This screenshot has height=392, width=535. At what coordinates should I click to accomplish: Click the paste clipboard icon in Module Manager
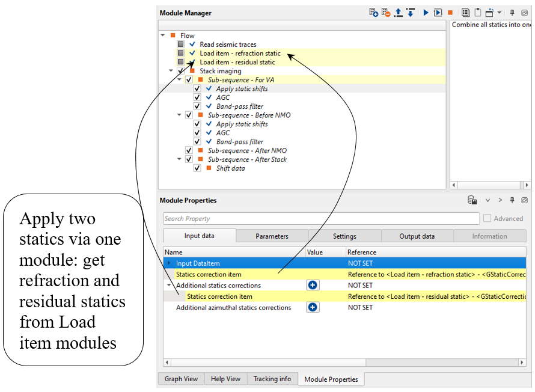(477, 13)
